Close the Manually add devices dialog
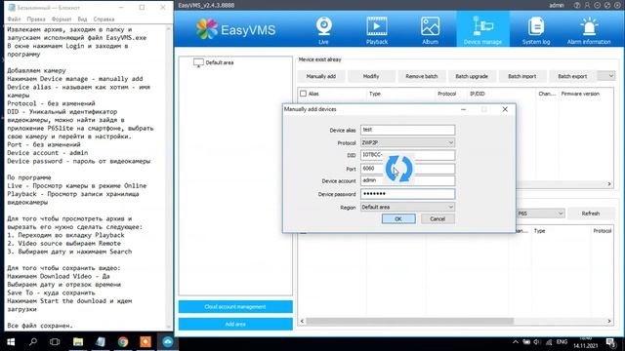This screenshot has width=625, height=351. click(x=505, y=109)
